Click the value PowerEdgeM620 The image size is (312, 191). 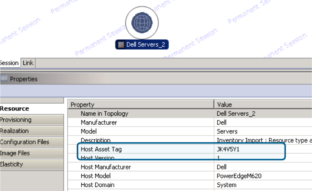click(239, 176)
